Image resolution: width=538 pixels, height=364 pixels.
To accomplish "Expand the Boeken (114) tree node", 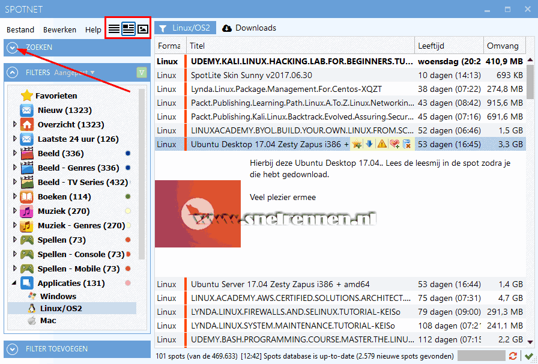I will point(15,196).
